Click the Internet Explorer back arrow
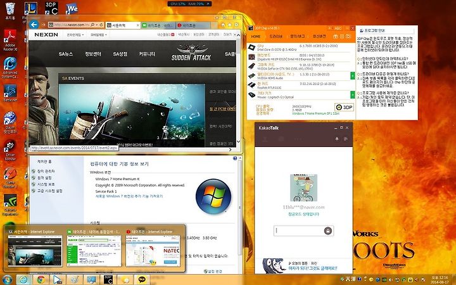The image size is (456, 285). (34, 25)
